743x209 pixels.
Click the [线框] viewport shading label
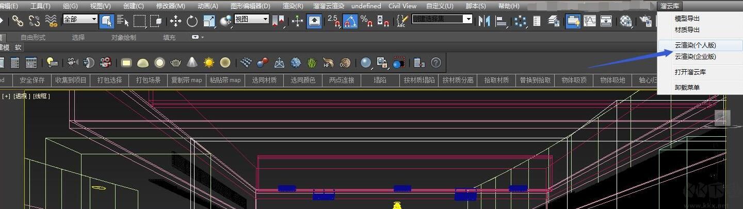(42, 96)
